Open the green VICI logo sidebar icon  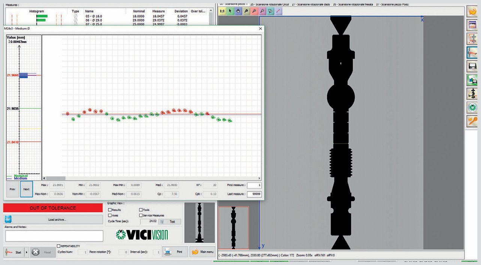[x=472, y=107]
